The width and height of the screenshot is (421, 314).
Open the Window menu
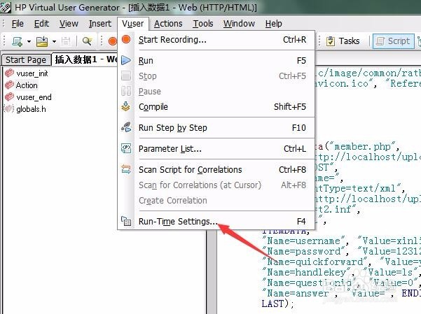tap(239, 24)
